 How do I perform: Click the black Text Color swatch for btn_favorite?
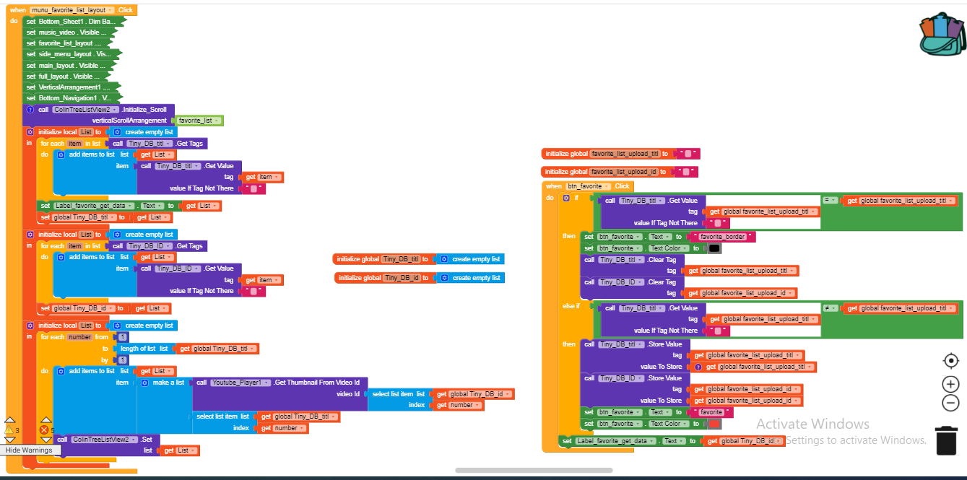tap(714, 248)
